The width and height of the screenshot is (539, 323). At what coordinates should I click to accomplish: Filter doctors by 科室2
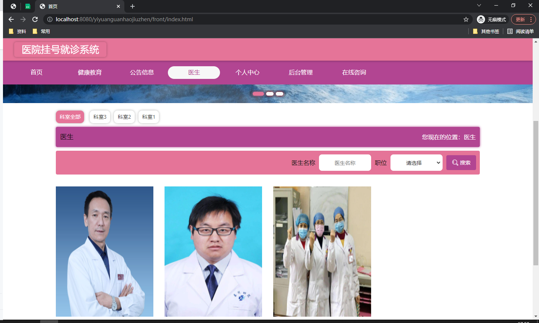[x=124, y=117]
